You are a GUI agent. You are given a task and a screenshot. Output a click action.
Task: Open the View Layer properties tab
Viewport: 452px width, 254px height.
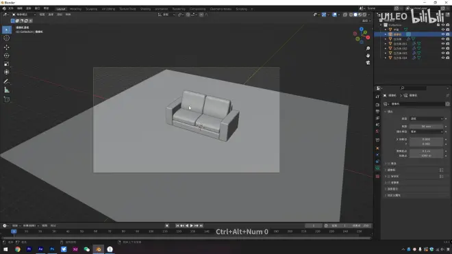tap(377, 118)
